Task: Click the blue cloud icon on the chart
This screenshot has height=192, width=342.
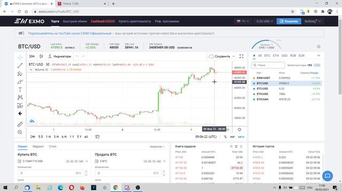Action: click(32, 121)
